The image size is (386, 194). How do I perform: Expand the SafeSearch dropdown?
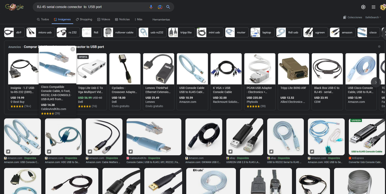[x=373, y=17]
